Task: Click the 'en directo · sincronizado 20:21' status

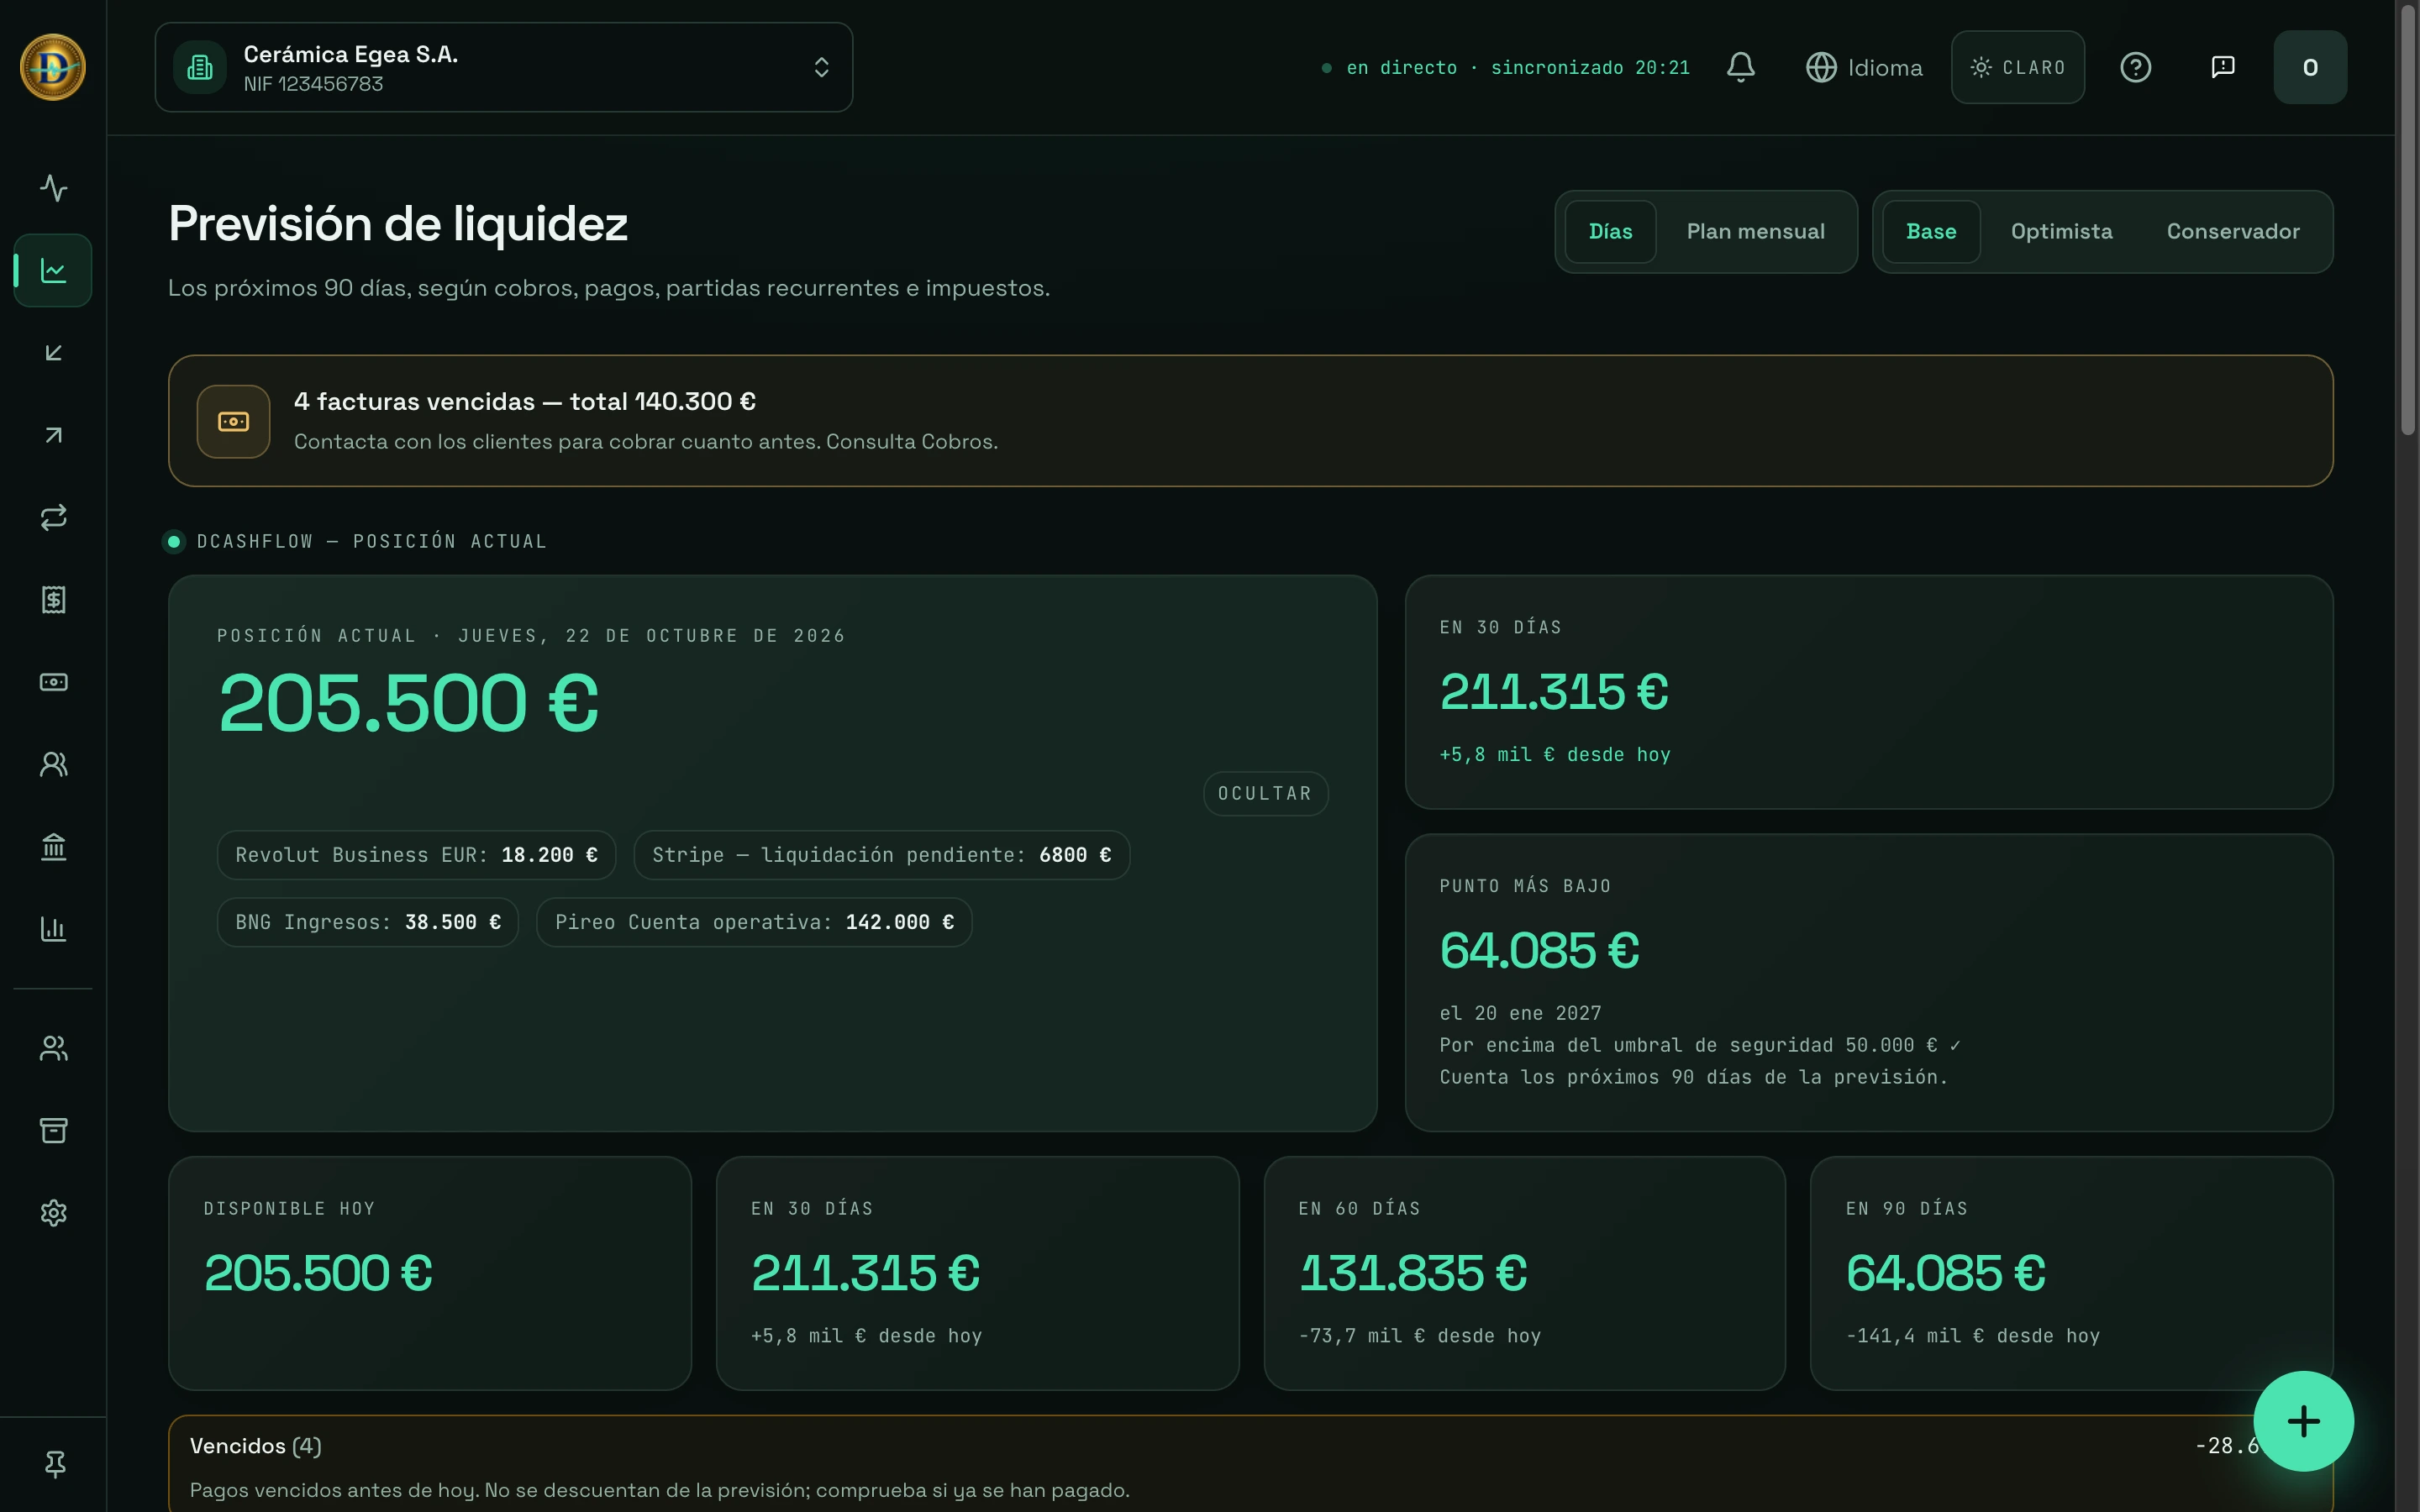Action: tap(1505, 67)
